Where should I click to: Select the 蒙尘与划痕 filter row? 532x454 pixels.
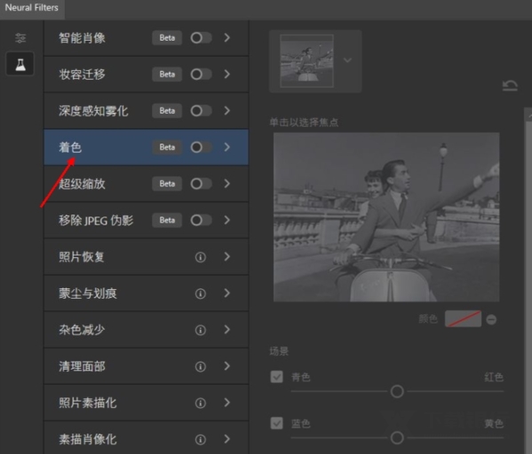(147, 294)
